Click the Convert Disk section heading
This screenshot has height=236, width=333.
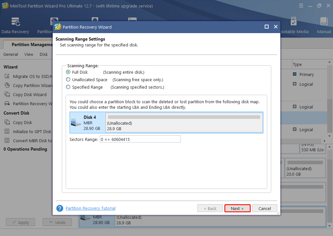(x=16, y=113)
